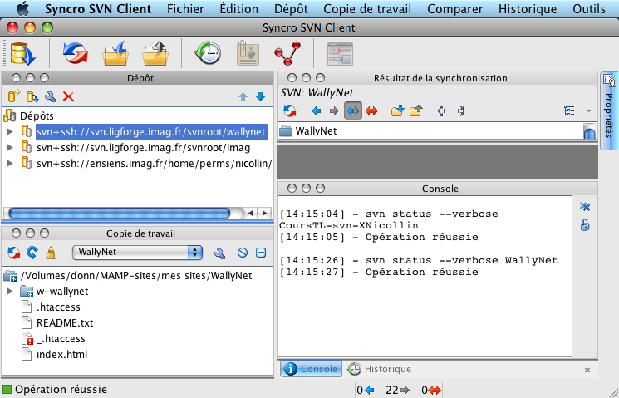Open the Copie de travail menu
Screen dimensions: 619x398
[367, 8]
